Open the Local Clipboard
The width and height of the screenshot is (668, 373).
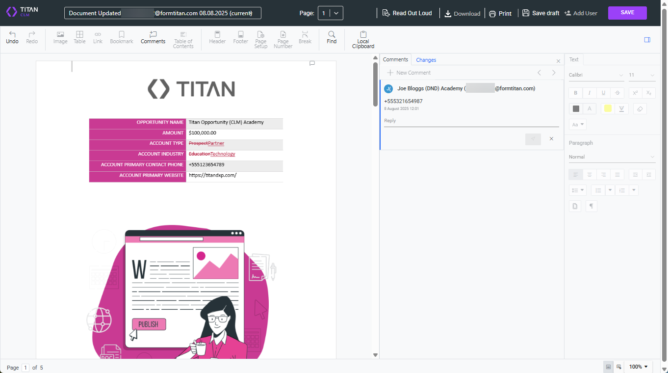pos(363,35)
